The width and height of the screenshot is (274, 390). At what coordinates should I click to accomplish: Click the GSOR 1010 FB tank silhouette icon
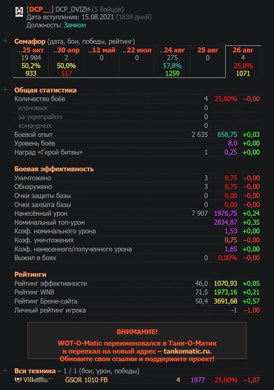pyautogui.click(x=43, y=379)
